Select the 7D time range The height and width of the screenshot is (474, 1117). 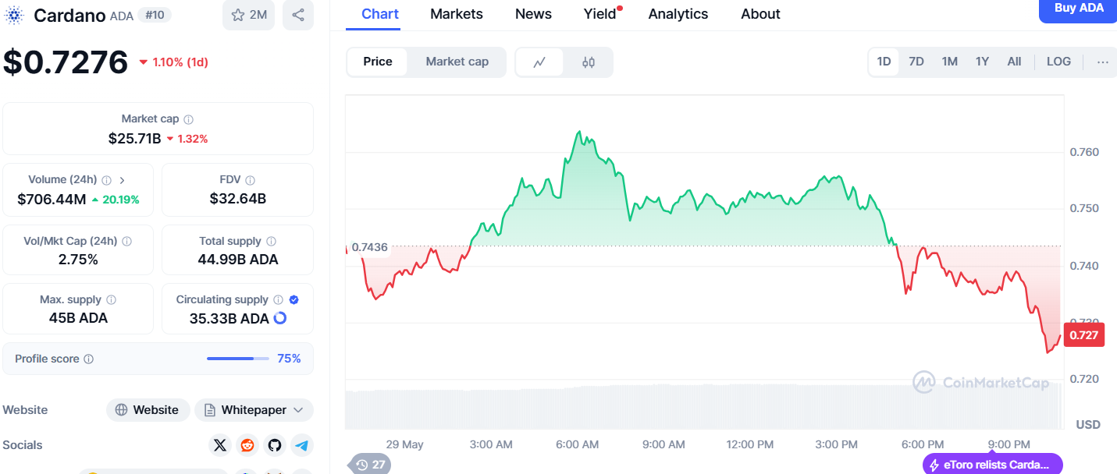point(916,62)
